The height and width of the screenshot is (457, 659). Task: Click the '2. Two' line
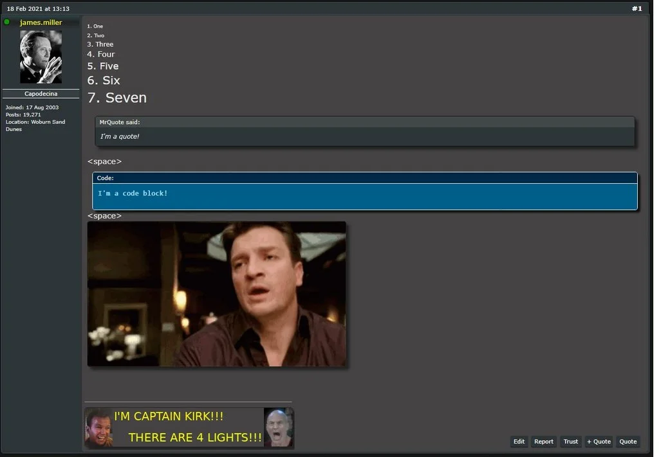[95, 35]
